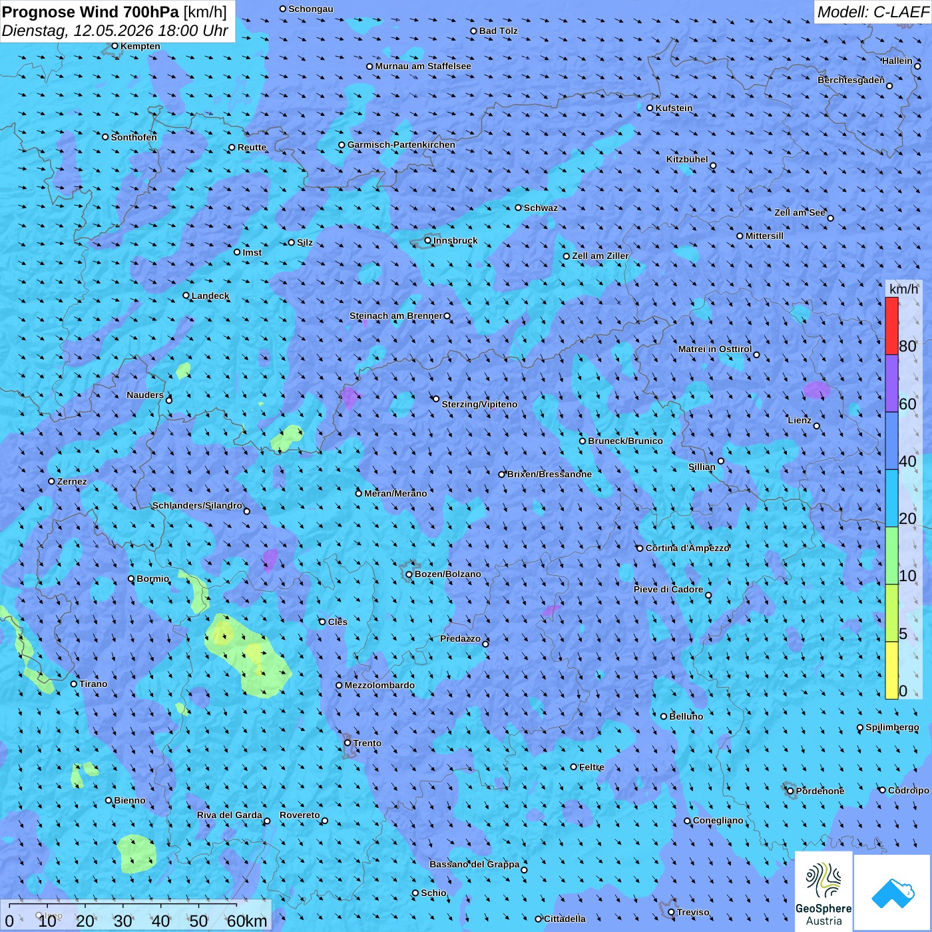Select the Treviso city marker
Image resolution: width=932 pixels, height=932 pixels.
[672, 913]
